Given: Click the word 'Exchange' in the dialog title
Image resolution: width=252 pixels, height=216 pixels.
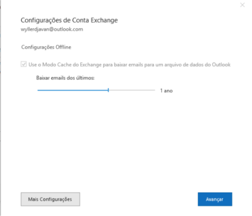Looking at the screenshot, I should [104, 20].
